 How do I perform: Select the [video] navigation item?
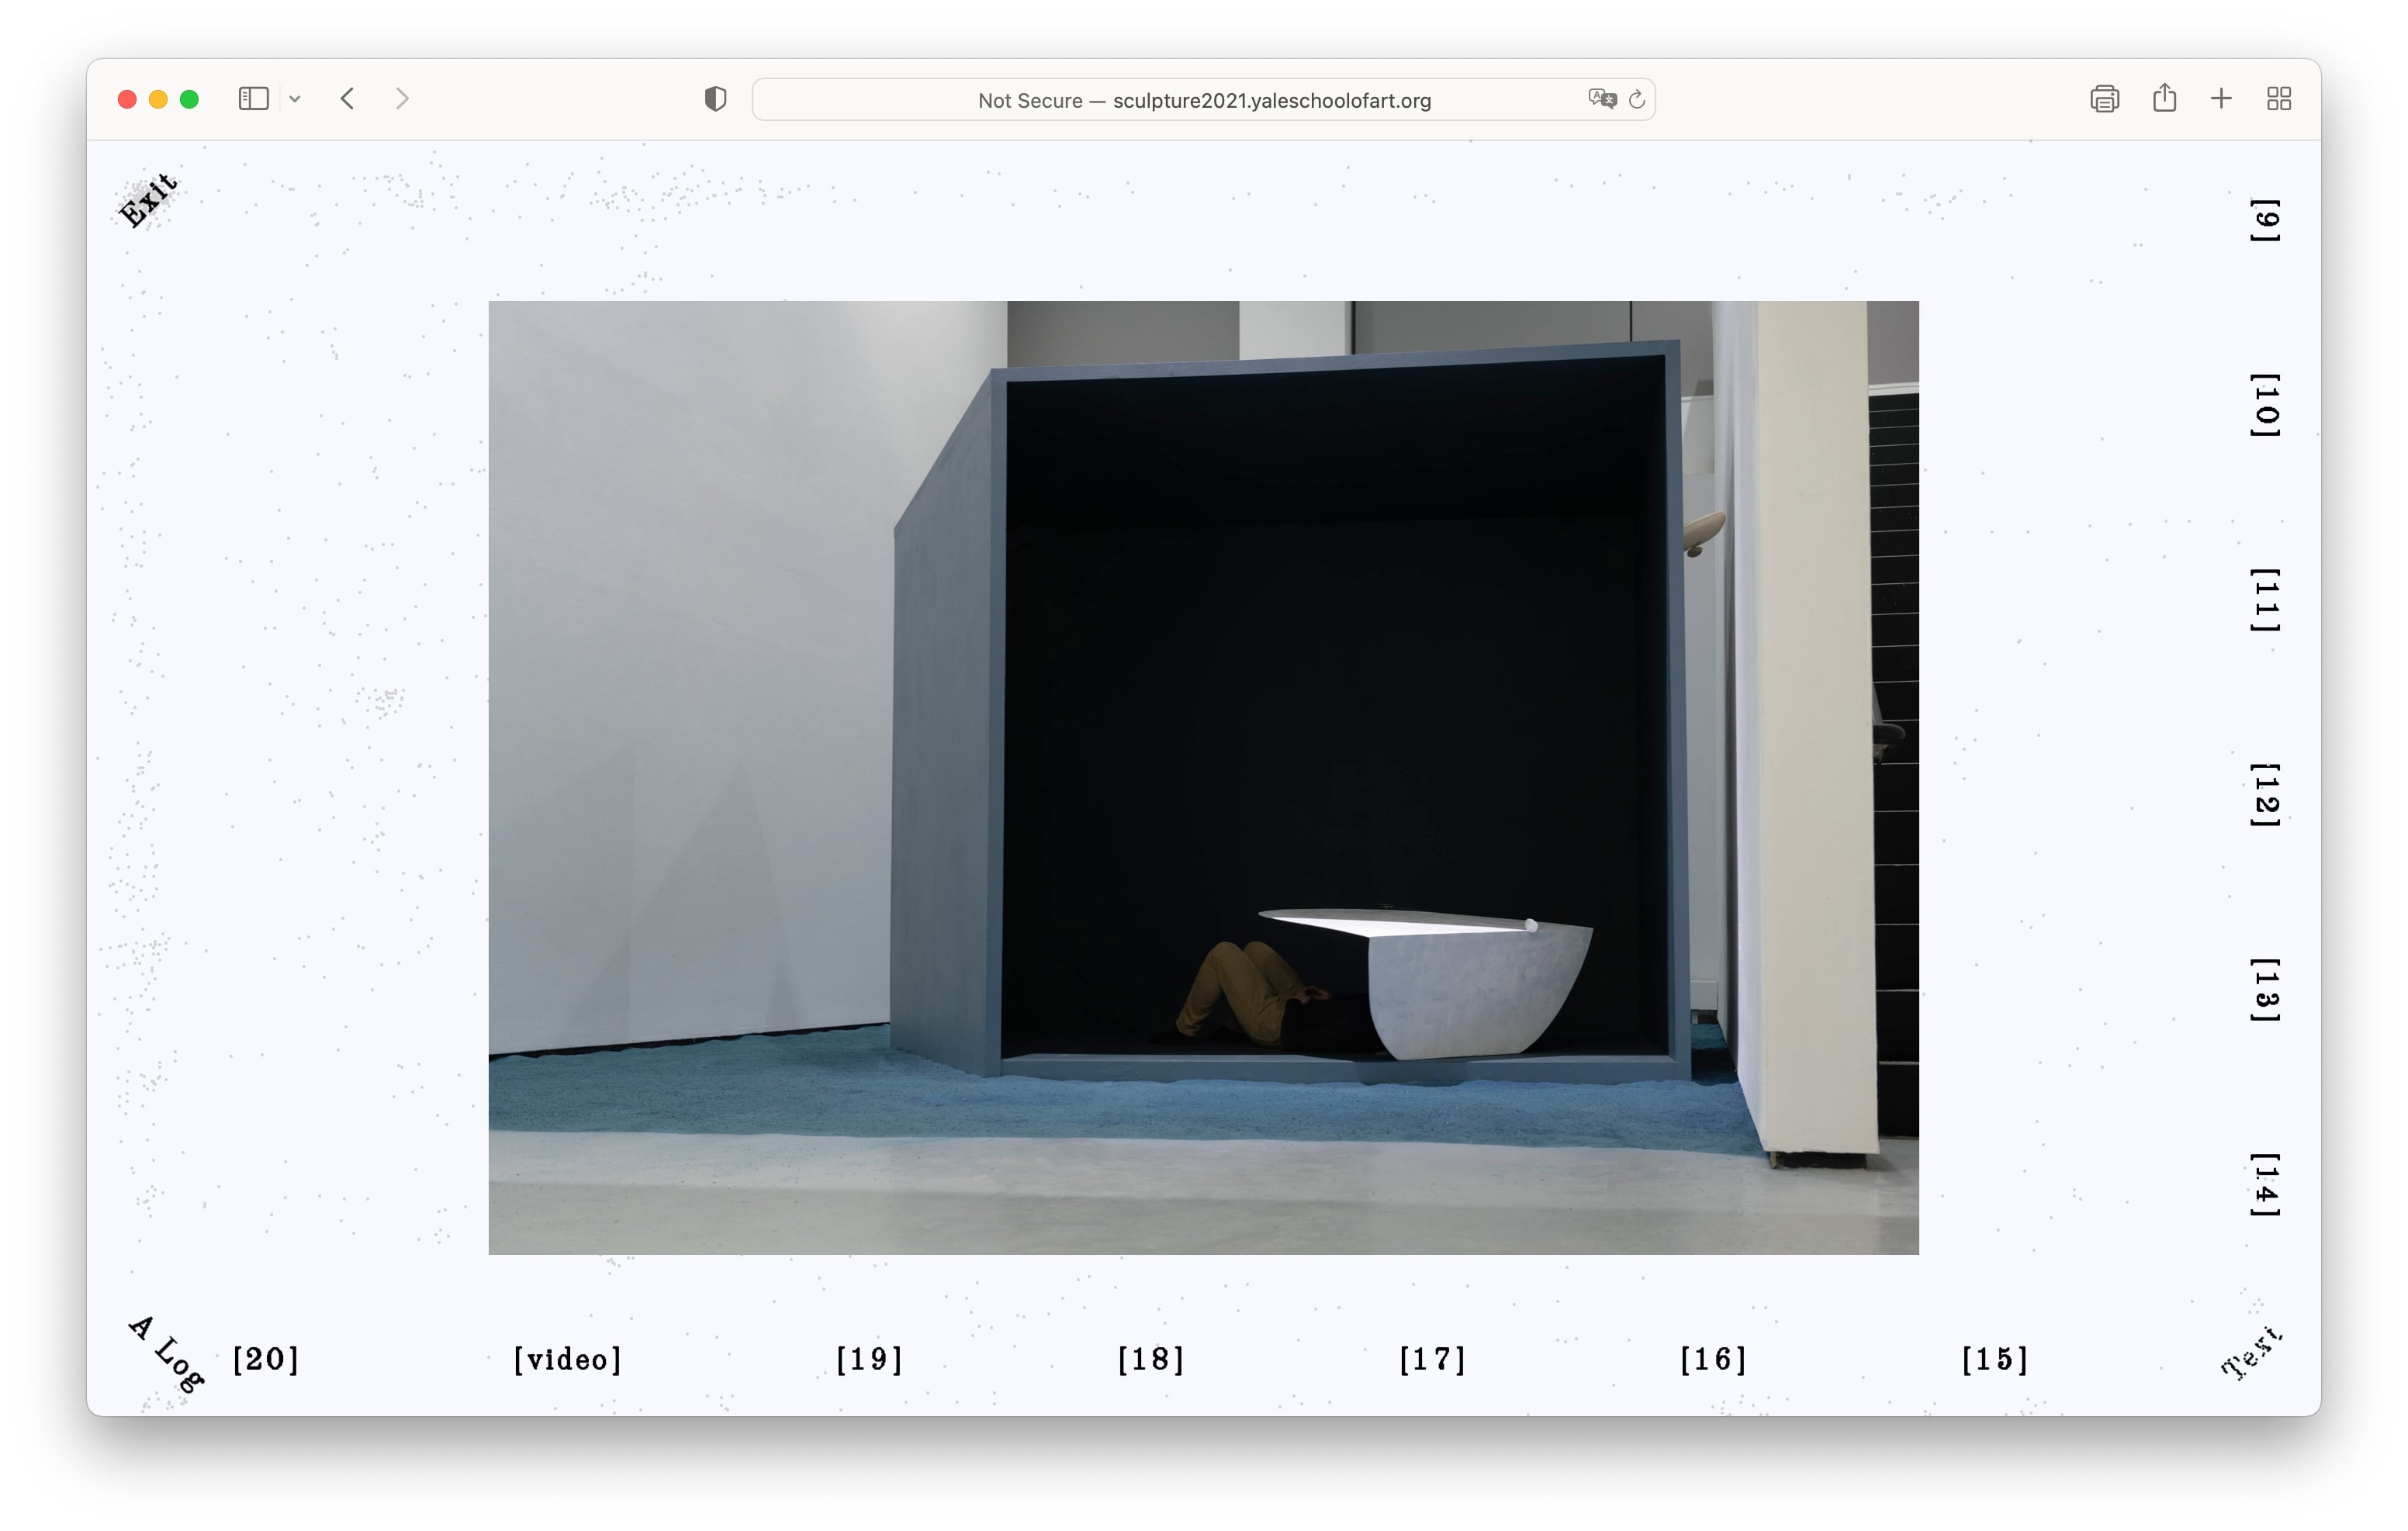point(567,1359)
